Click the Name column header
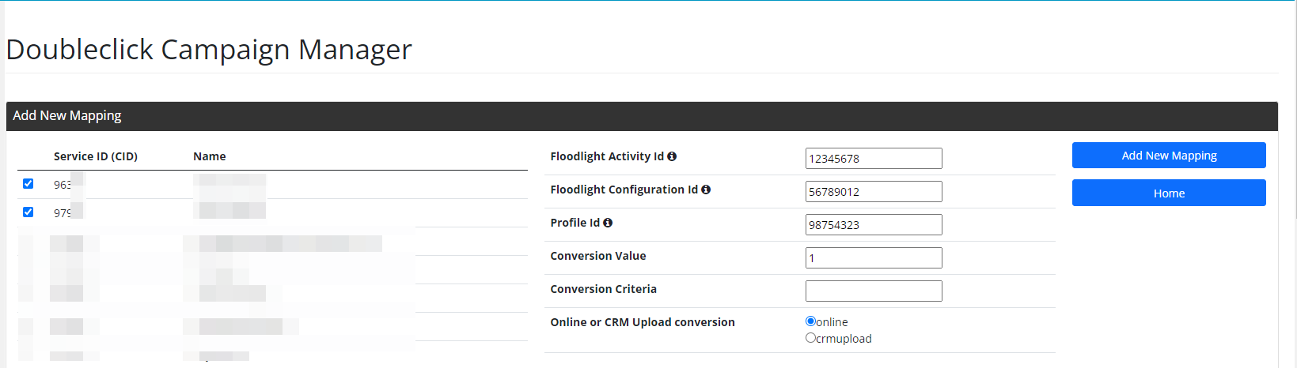 pyautogui.click(x=210, y=156)
